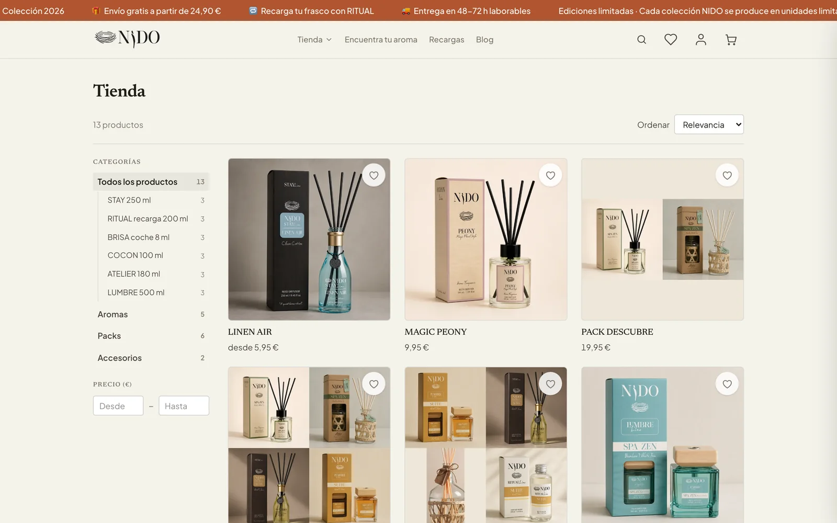Add LINEN AIR to favorites
Viewport: 837px width, 523px height.
tap(374, 175)
